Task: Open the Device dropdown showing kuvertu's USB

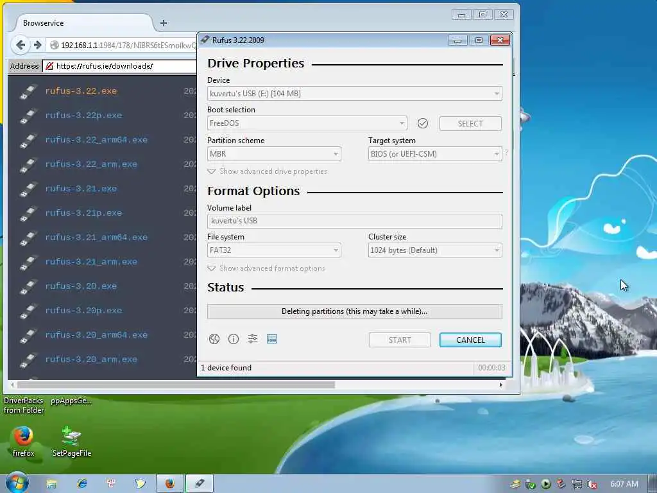Action: [x=354, y=94]
